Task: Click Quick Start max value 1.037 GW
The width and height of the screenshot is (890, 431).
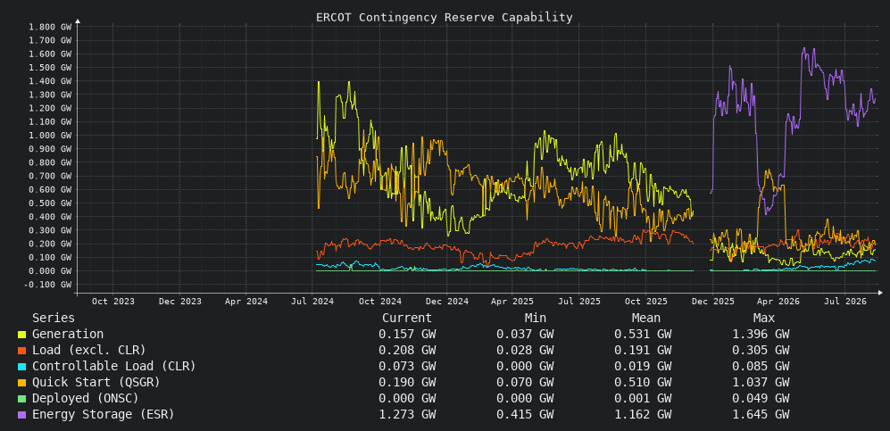Action: point(761,382)
